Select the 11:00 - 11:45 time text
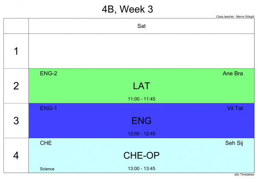 point(141,99)
